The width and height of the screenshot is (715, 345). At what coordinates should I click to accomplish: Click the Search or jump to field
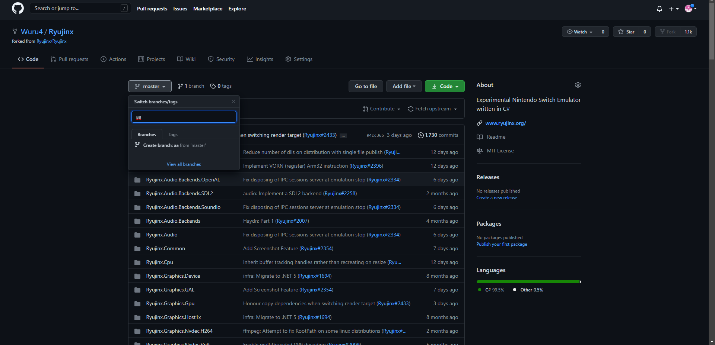click(x=80, y=8)
